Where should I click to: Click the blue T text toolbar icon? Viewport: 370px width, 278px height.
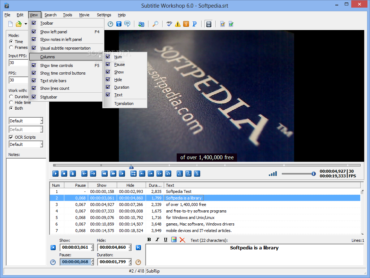(119, 24)
